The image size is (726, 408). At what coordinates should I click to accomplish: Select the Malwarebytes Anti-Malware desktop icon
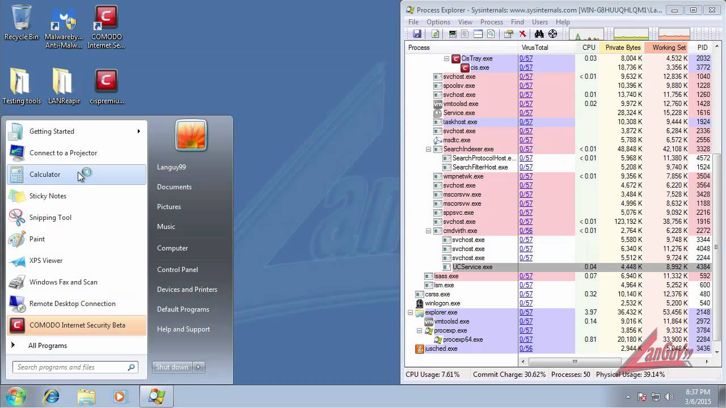pos(64,27)
